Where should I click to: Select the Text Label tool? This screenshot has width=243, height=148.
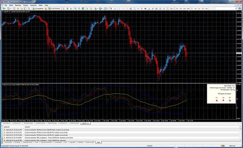(142, 9)
